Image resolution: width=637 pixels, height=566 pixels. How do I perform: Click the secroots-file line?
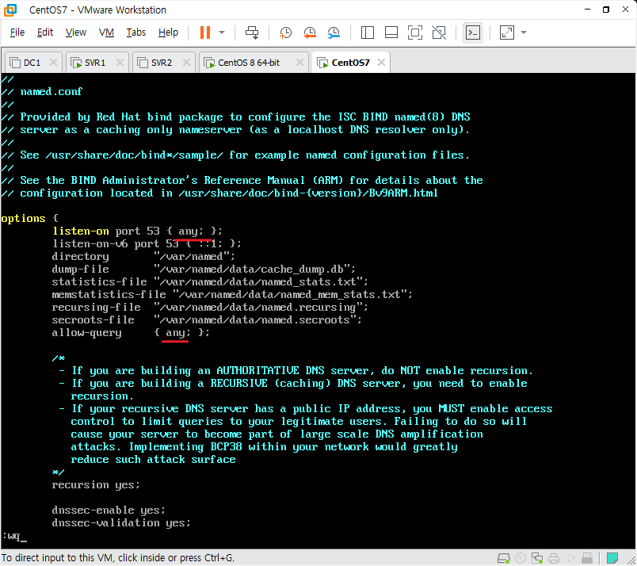pos(207,319)
